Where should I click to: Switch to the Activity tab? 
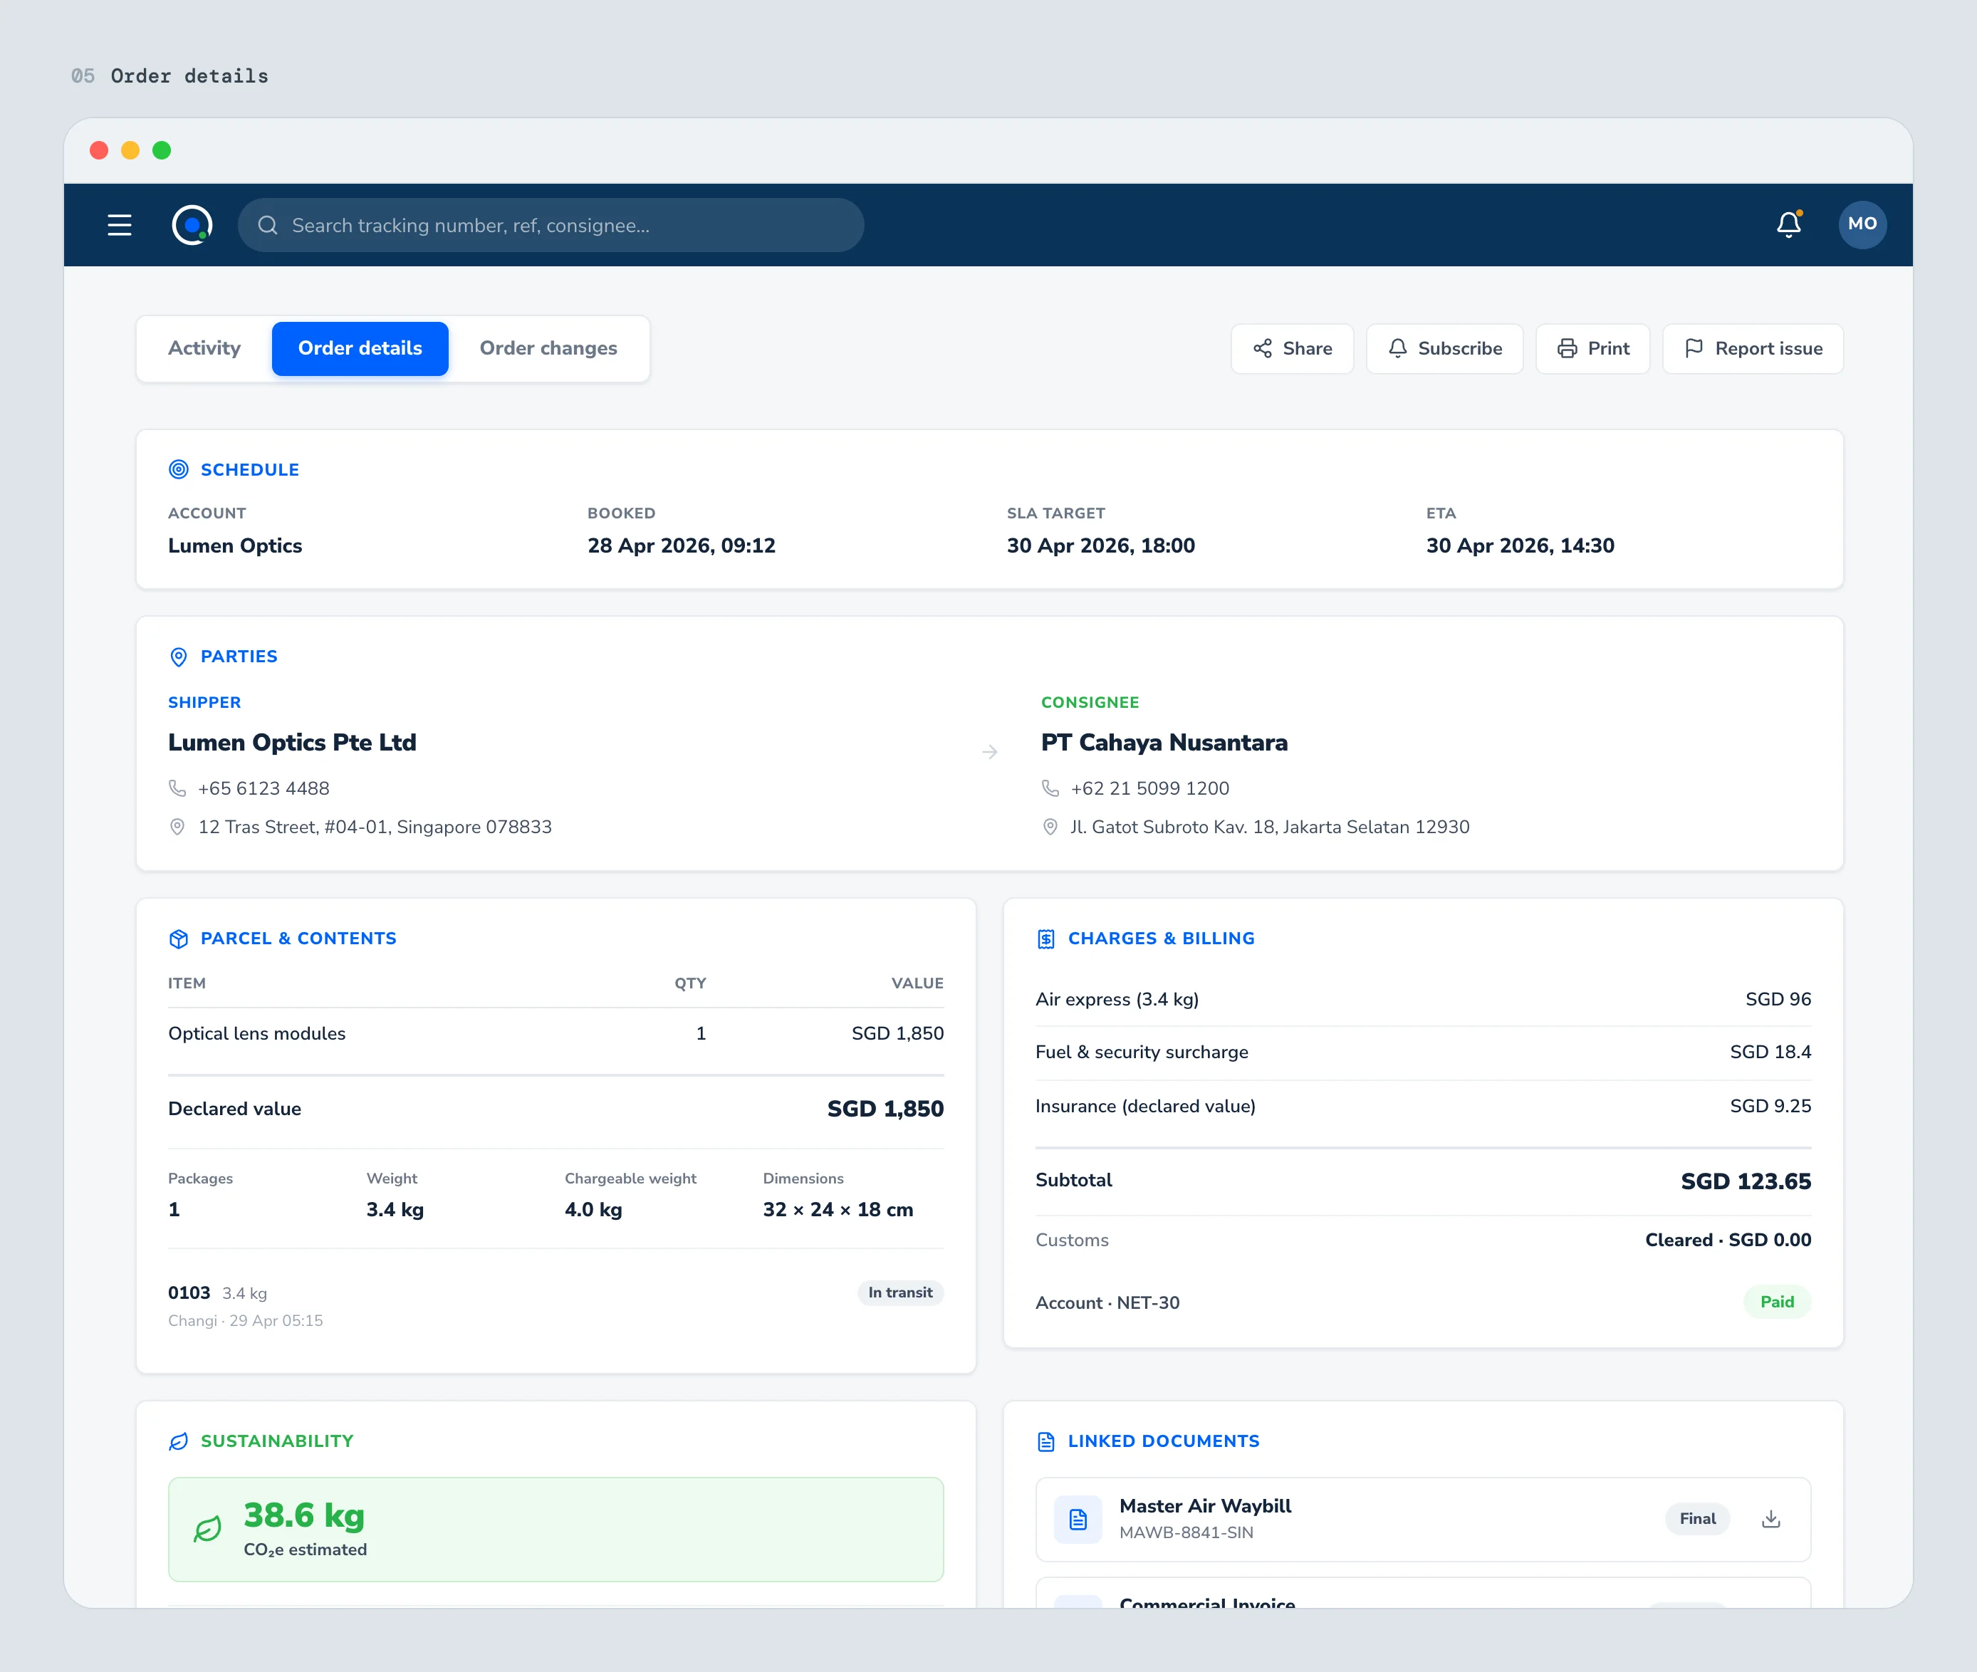[x=204, y=349]
